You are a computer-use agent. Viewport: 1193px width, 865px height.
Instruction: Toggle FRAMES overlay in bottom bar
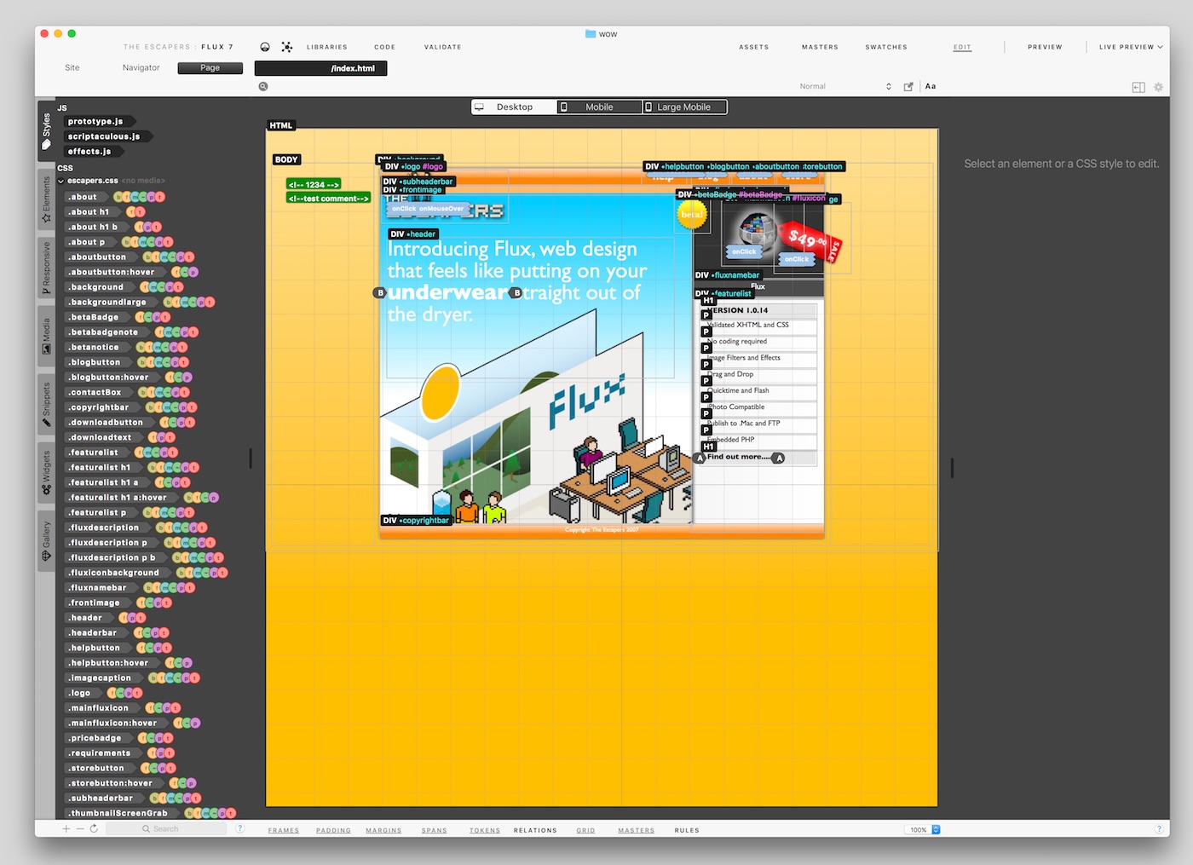click(x=284, y=830)
